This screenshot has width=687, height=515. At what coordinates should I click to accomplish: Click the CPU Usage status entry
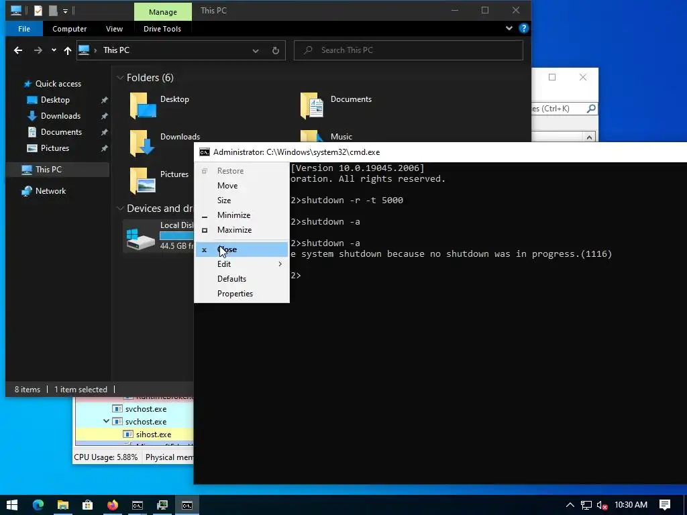105,457
